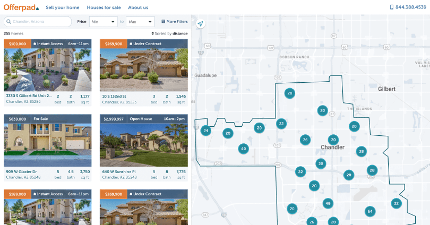Click the Open House status badge
430x225 pixels.
click(141, 119)
